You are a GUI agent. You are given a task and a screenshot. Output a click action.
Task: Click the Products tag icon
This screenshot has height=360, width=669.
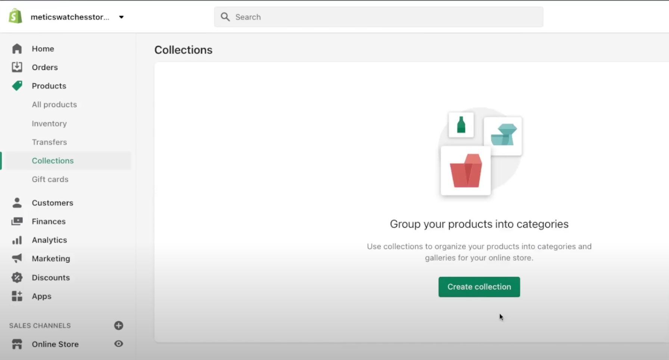(x=17, y=86)
